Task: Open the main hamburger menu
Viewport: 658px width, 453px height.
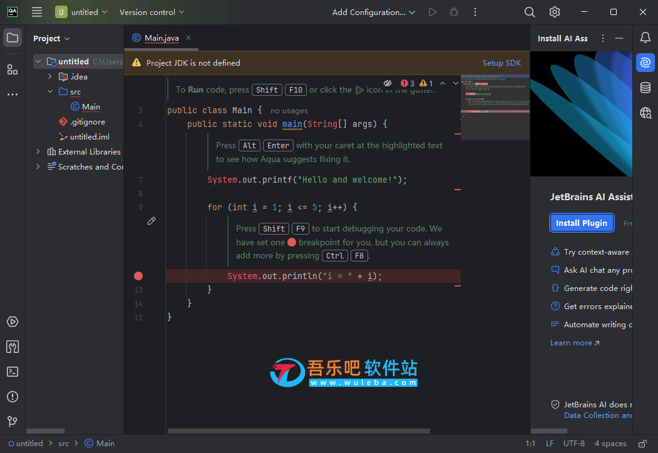Action: [x=37, y=12]
